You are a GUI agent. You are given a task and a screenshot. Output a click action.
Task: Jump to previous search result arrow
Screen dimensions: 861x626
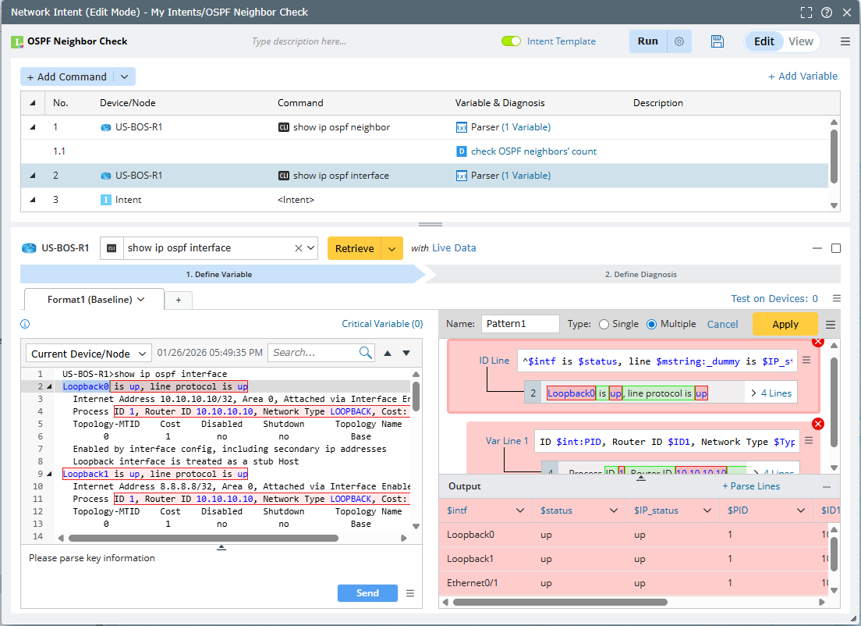pyautogui.click(x=388, y=353)
